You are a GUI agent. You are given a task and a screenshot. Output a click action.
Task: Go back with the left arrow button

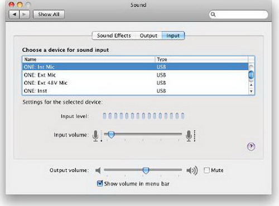pyautogui.click(x=14, y=14)
